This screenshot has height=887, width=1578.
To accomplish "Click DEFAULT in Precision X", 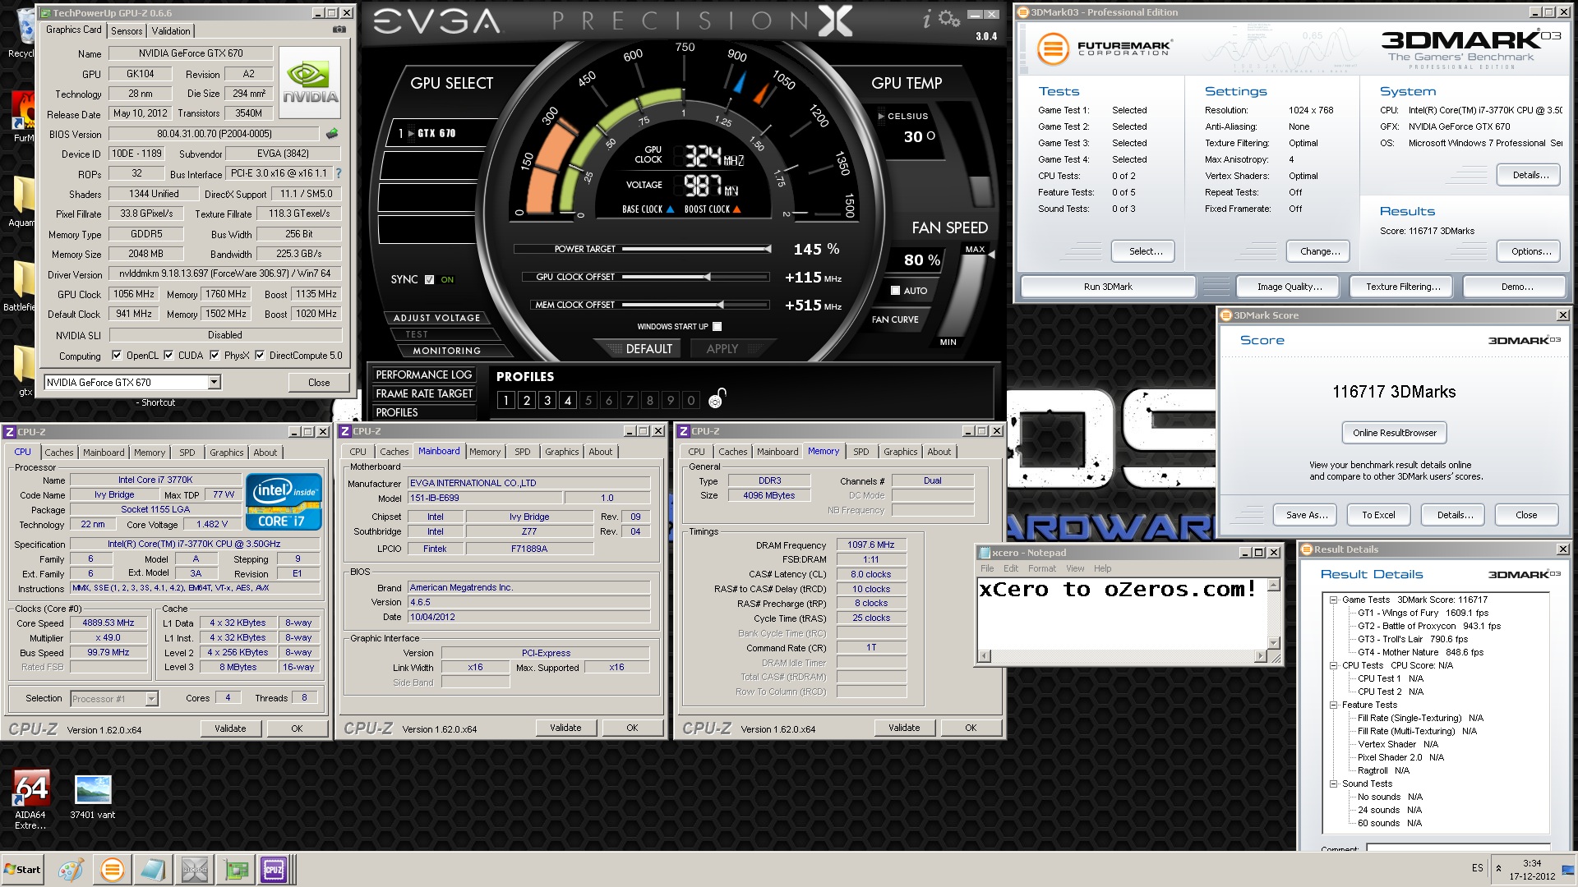I will (x=648, y=349).
